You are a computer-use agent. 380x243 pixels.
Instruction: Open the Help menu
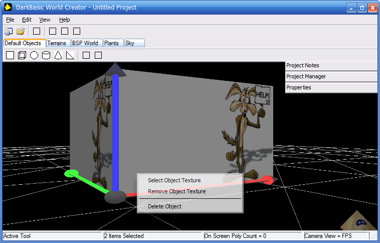click(65, 20)
